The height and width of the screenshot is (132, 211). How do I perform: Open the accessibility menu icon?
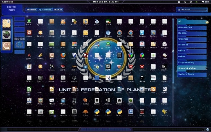179,2
